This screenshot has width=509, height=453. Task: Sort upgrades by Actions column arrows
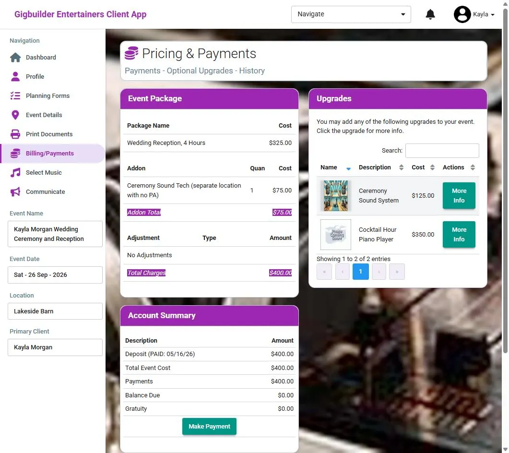tap(473, 167)
